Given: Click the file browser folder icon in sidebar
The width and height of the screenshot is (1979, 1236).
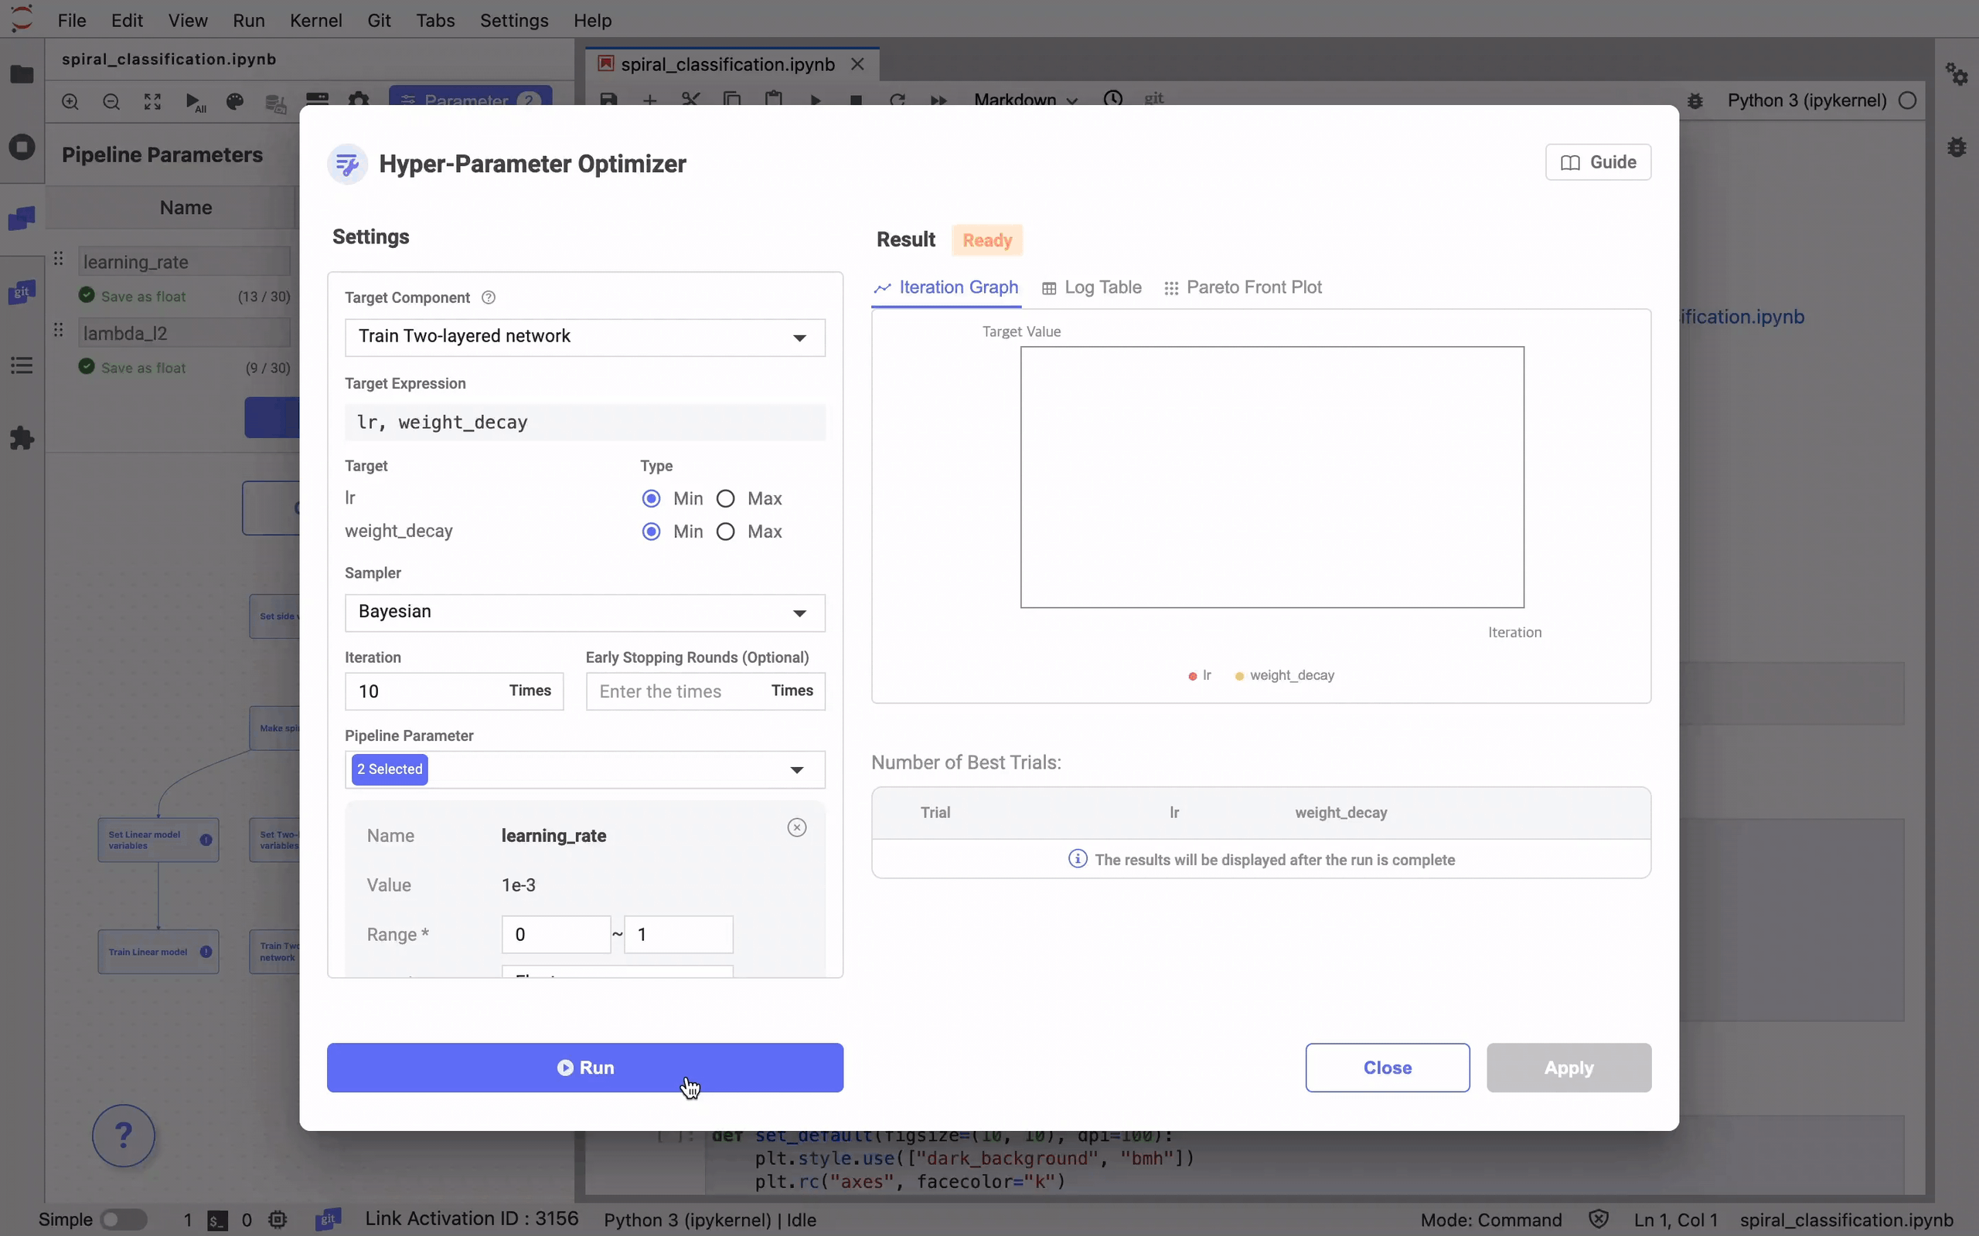Looking at the screenshot, I should pos(22,74).
